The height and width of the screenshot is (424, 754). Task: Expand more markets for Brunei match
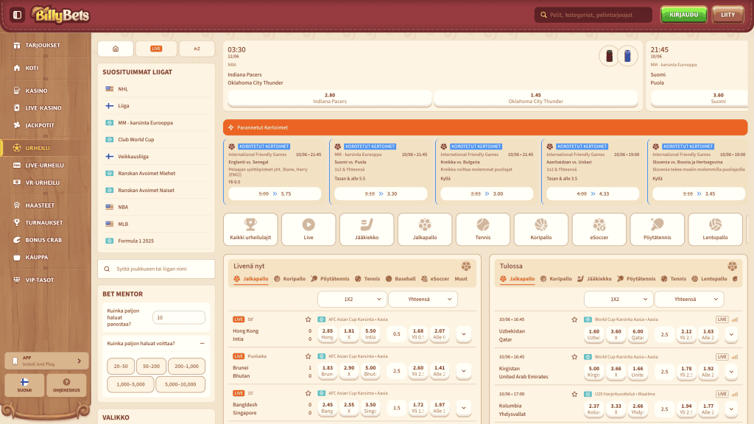point(464,371)
